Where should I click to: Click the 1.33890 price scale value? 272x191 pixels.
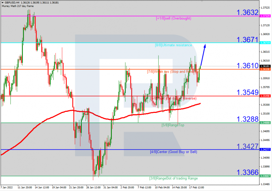[265, 167]
